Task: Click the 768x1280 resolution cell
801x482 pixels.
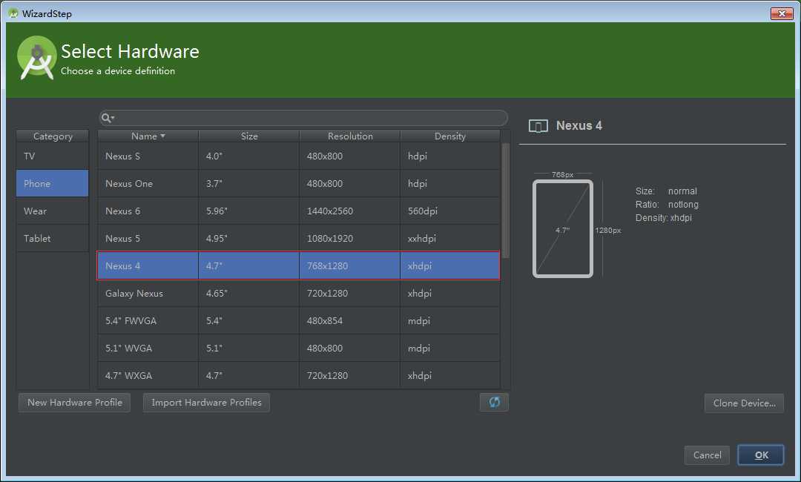Action: tap(350, 265)
